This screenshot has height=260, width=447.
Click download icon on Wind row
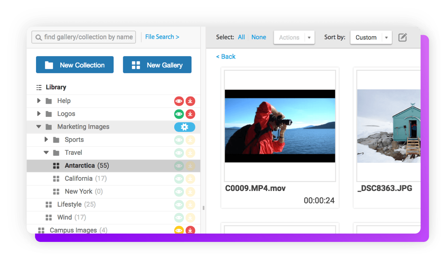(190, 218)
